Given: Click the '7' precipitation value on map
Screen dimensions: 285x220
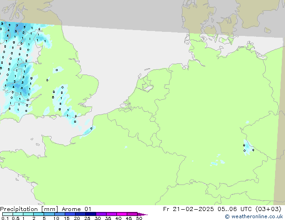Looking at the screenshot, I should tap(17, 26).
